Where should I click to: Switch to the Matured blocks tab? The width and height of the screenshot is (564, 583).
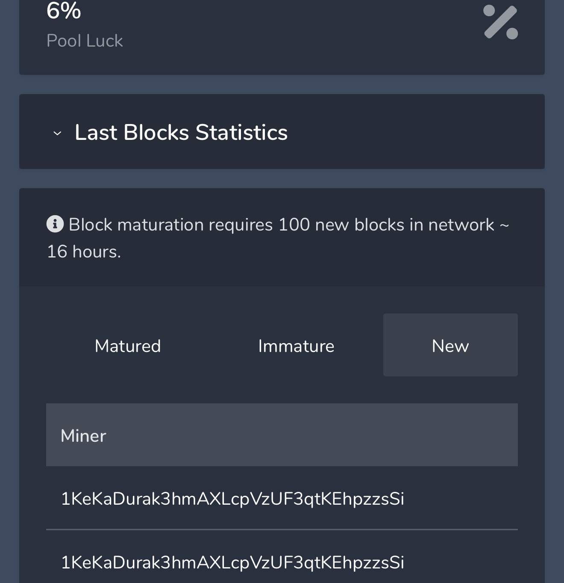tap(128, 346)
